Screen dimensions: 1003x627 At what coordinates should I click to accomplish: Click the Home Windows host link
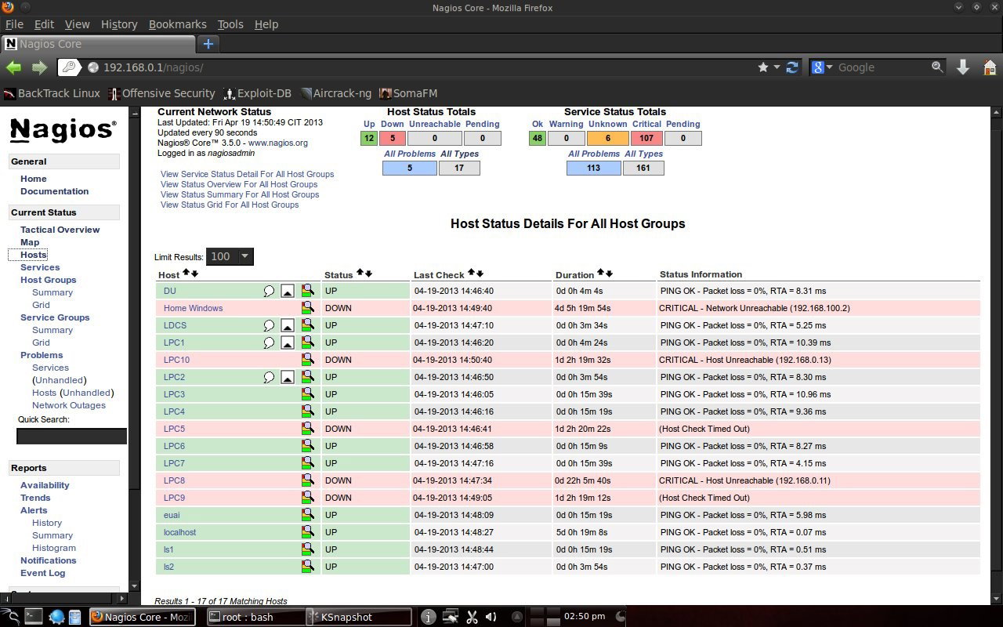[x=193, y=308]
